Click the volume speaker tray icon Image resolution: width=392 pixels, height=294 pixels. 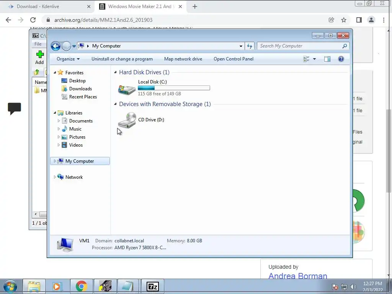pyautogui.click(x=353, y=287)
